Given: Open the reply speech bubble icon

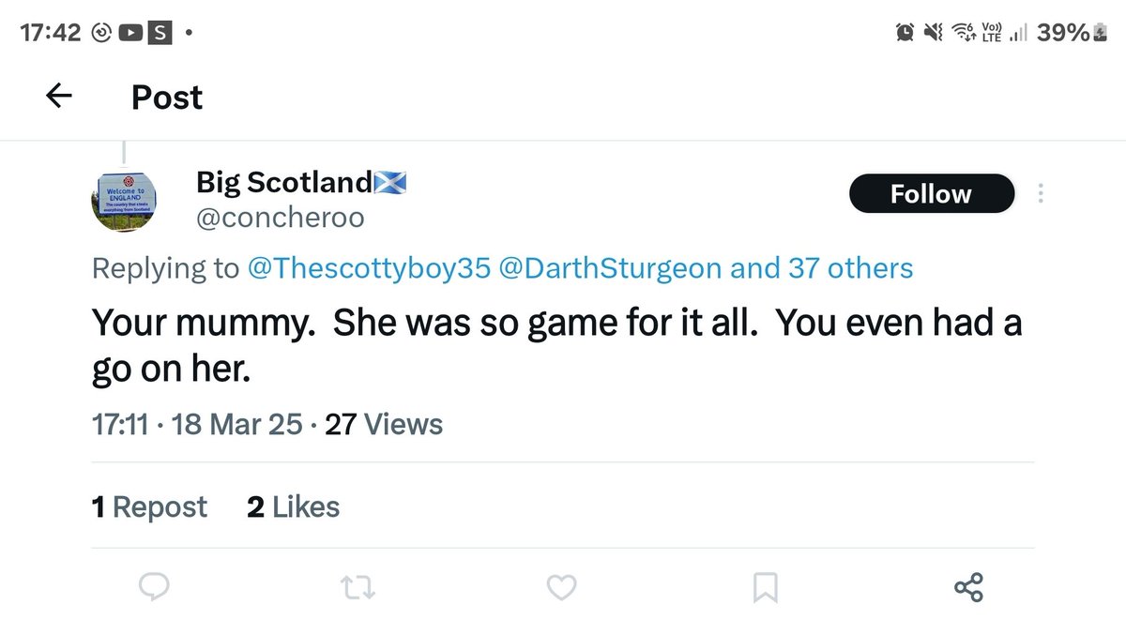Looking at the screenshot, I should [x=153, y=588].
